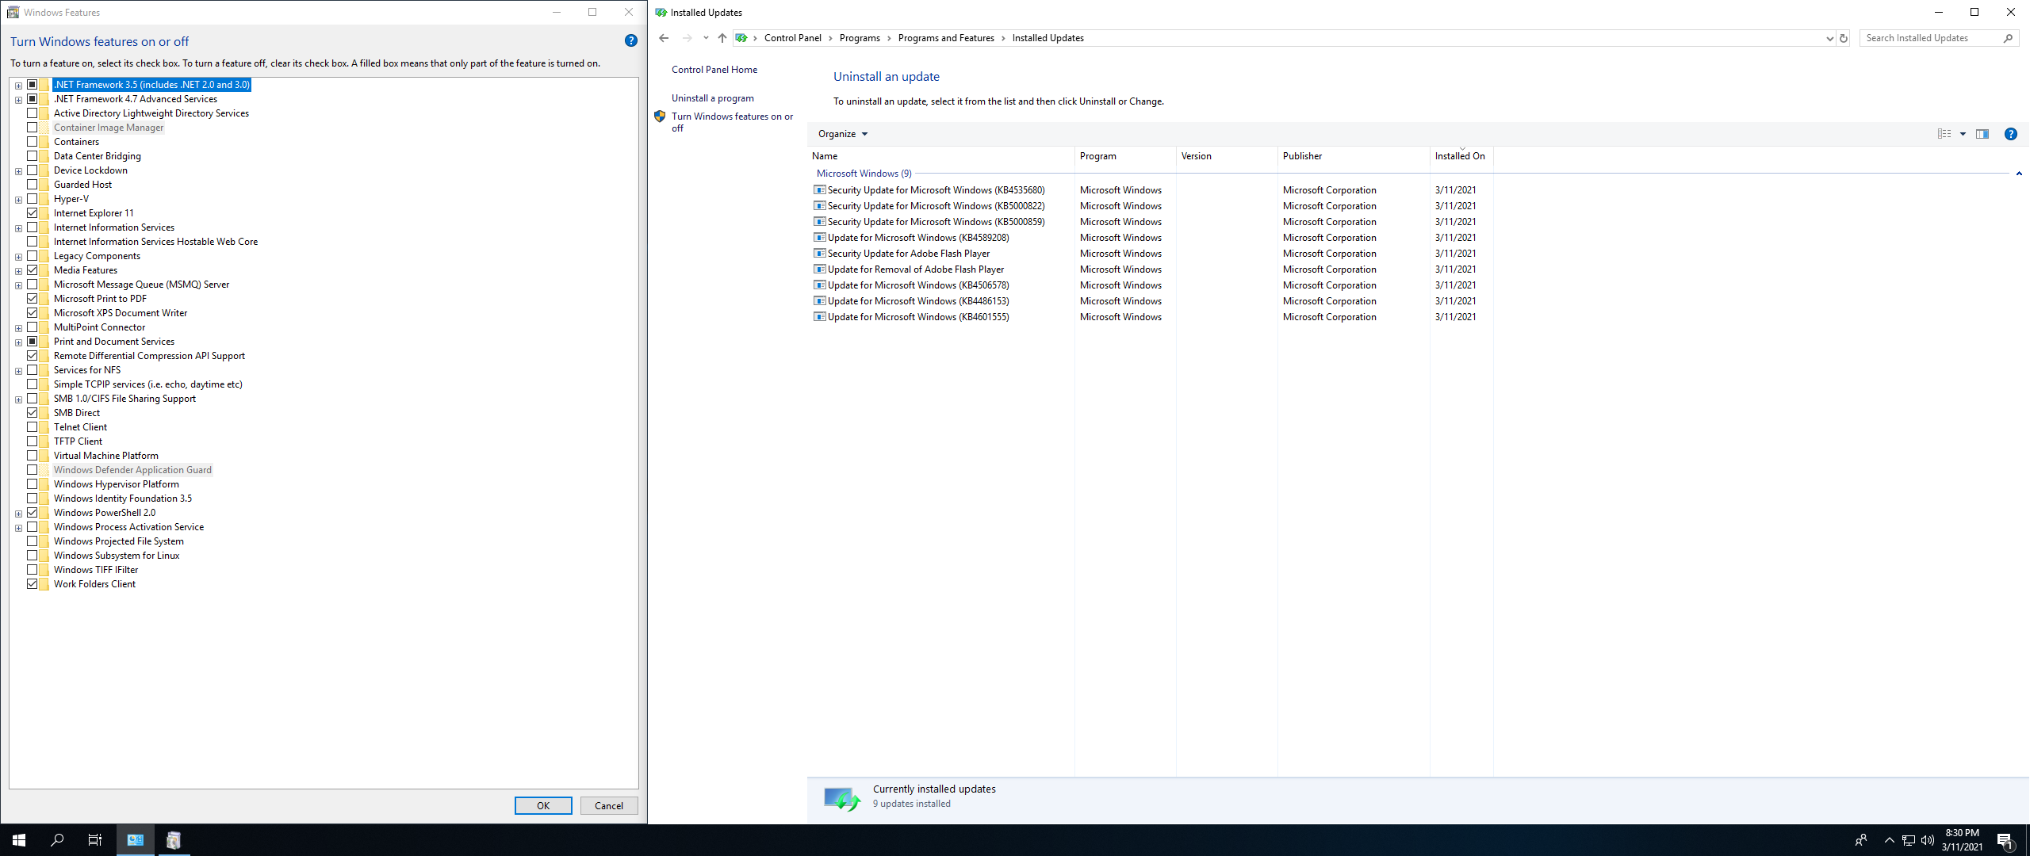
Task: Click the volume icon in system tray
Action: [1928, 840]
